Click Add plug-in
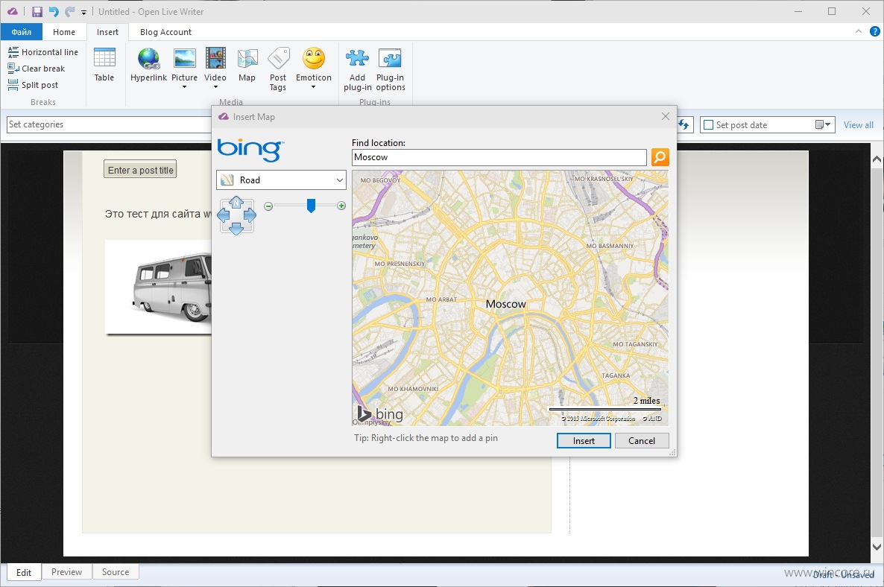 [x=358, y=69]
